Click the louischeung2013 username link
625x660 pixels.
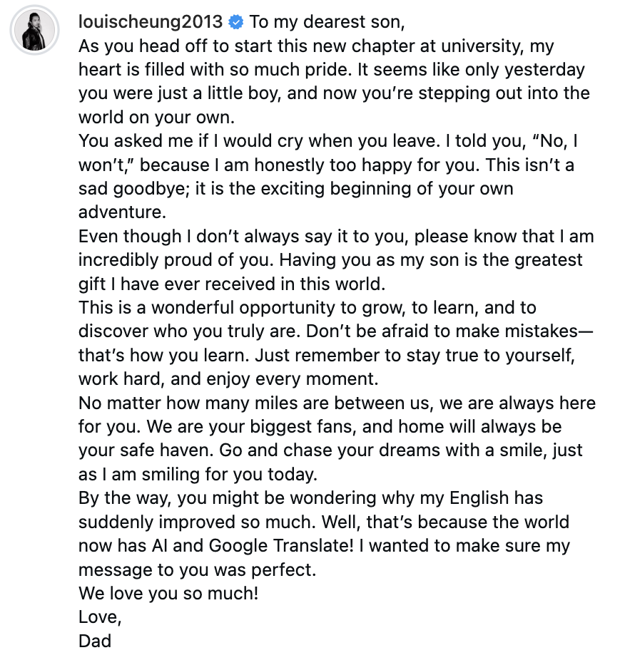[x=150, y=22]
